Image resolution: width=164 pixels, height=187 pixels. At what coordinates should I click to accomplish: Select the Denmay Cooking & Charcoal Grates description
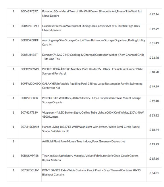pyautogui.click(x=93, y=57)
